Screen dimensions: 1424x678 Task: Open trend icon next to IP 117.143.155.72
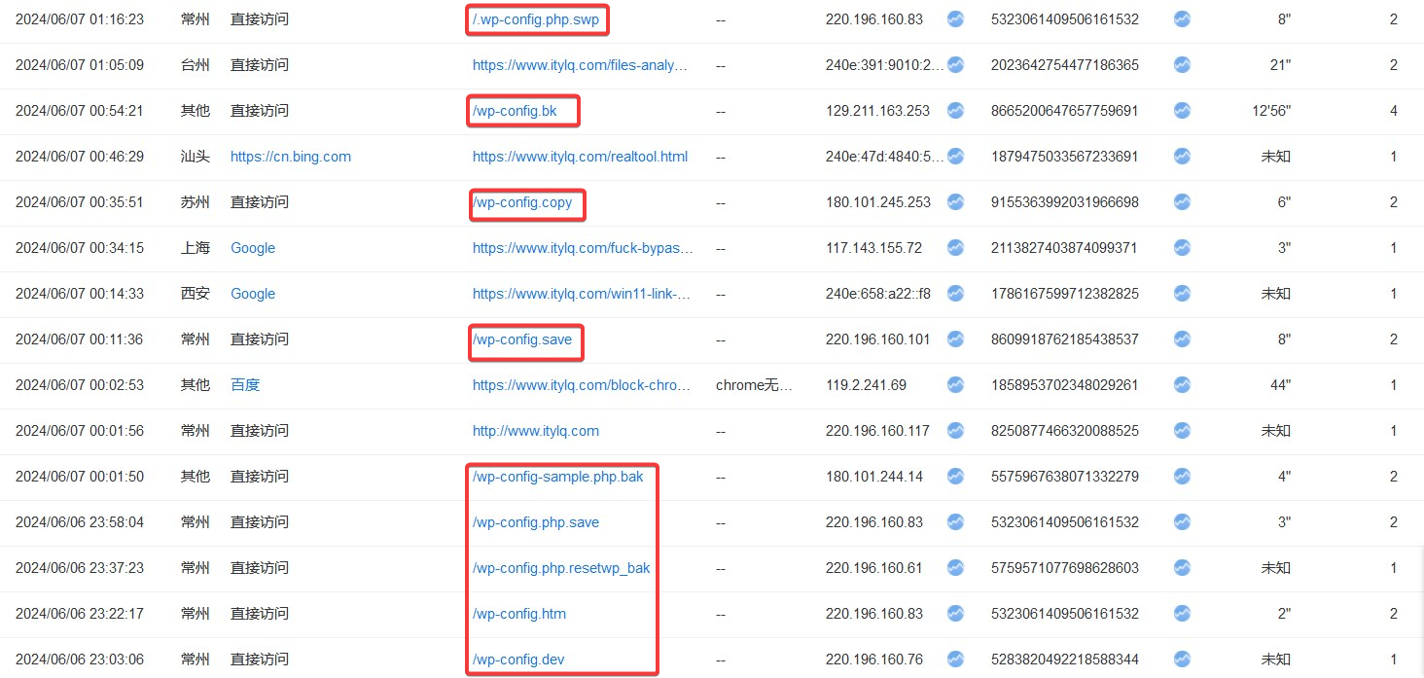[x=955, y=247]
